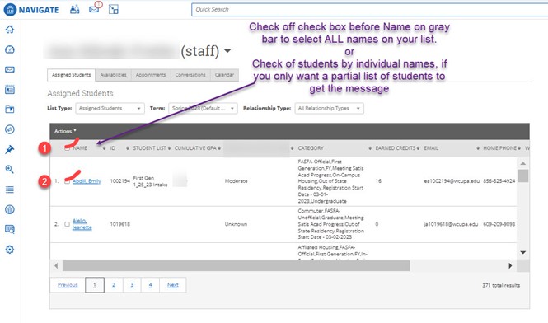
Task: Go to results page 2
Action: click(x=113, y=285)
